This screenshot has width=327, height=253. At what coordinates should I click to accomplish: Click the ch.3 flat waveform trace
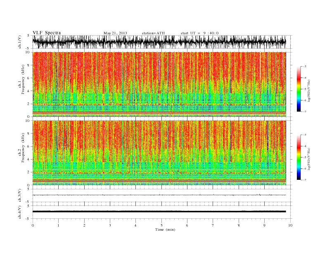tap(159, 195)
